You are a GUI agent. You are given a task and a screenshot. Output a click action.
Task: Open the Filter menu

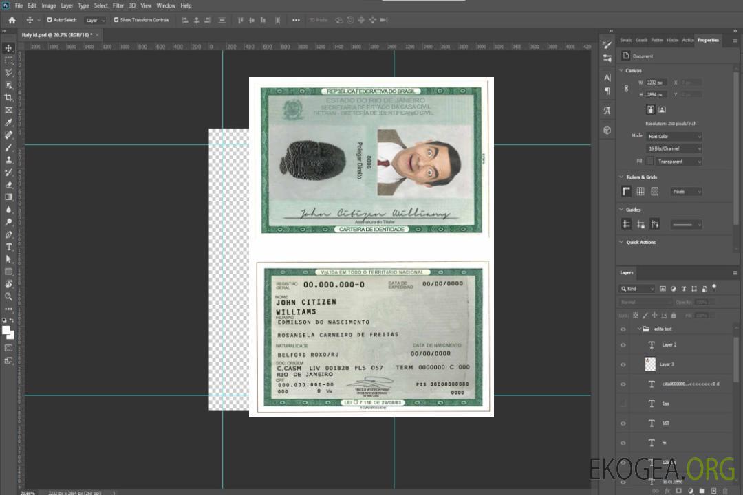click(x=118, y=5)
